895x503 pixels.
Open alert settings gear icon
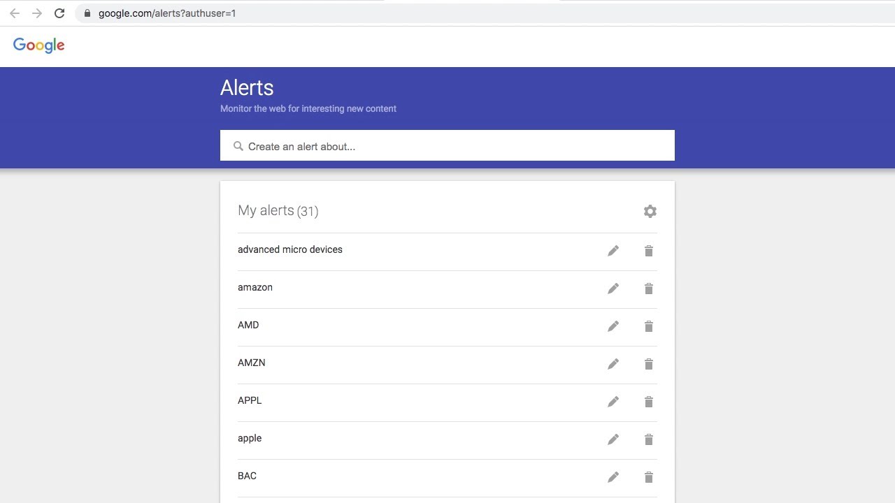[650, 211]
